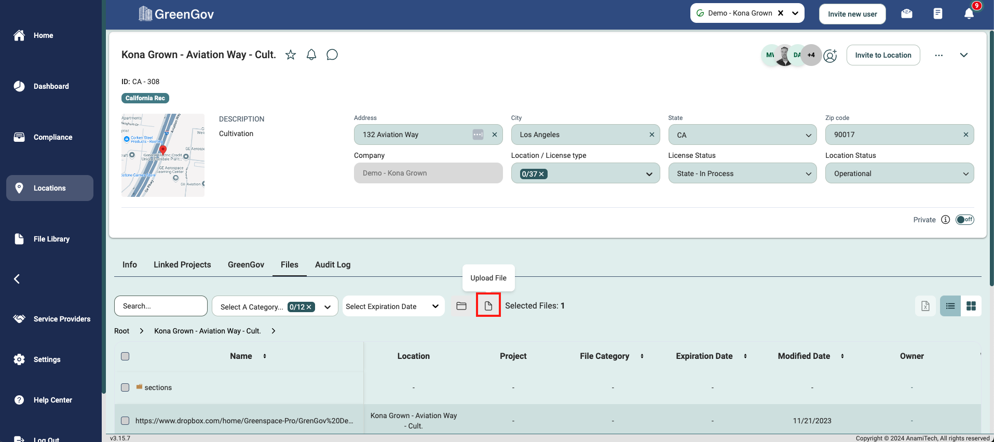Switch to grid view of files
This screenshot has width=994, height=442.
(971, 306)
